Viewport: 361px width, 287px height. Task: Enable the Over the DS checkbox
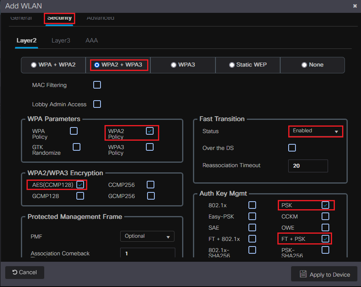click(292, 148)
